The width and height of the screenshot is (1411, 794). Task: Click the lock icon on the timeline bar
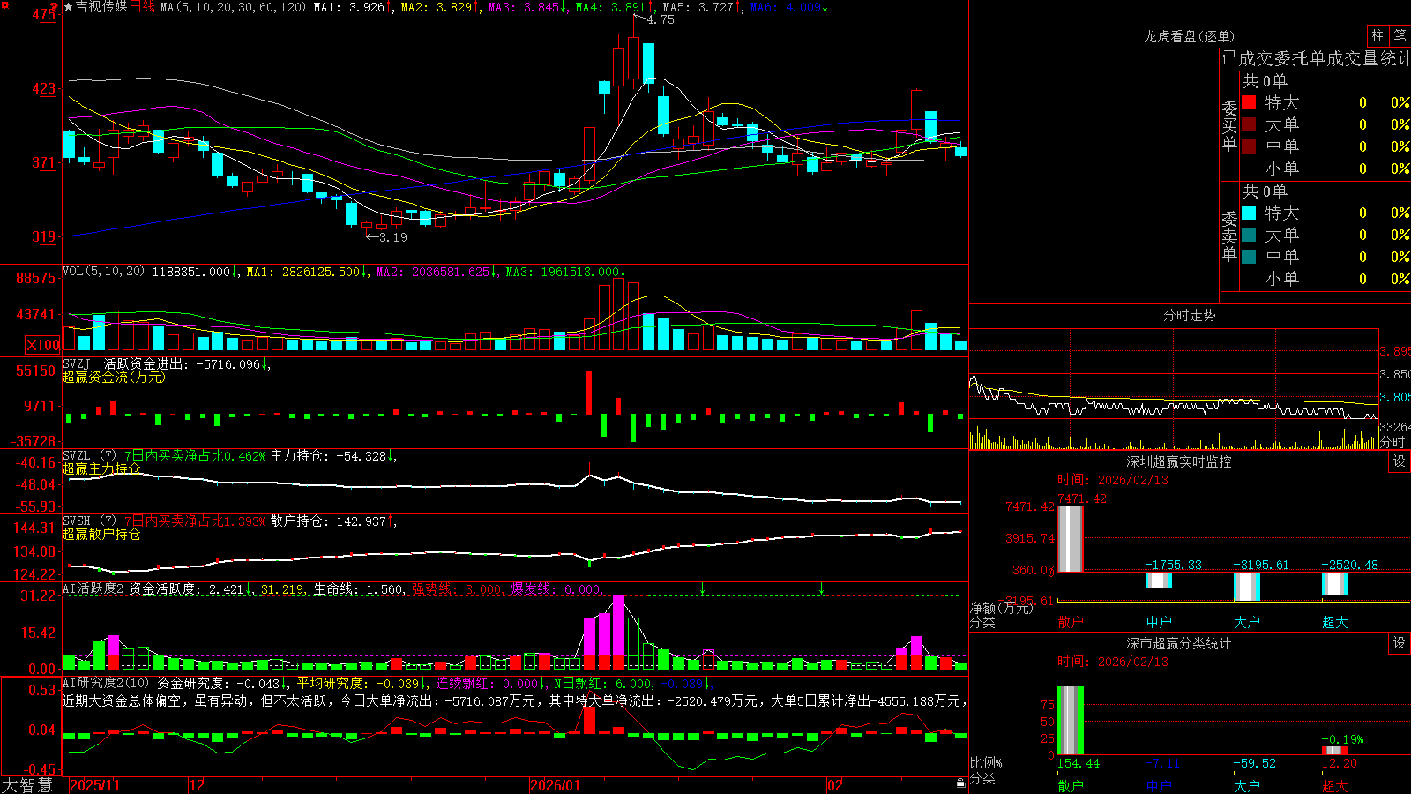961,783
